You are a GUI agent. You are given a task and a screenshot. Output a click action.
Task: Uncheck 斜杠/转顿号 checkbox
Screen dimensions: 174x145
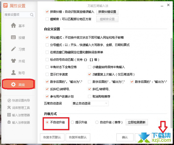coord(89,89)
